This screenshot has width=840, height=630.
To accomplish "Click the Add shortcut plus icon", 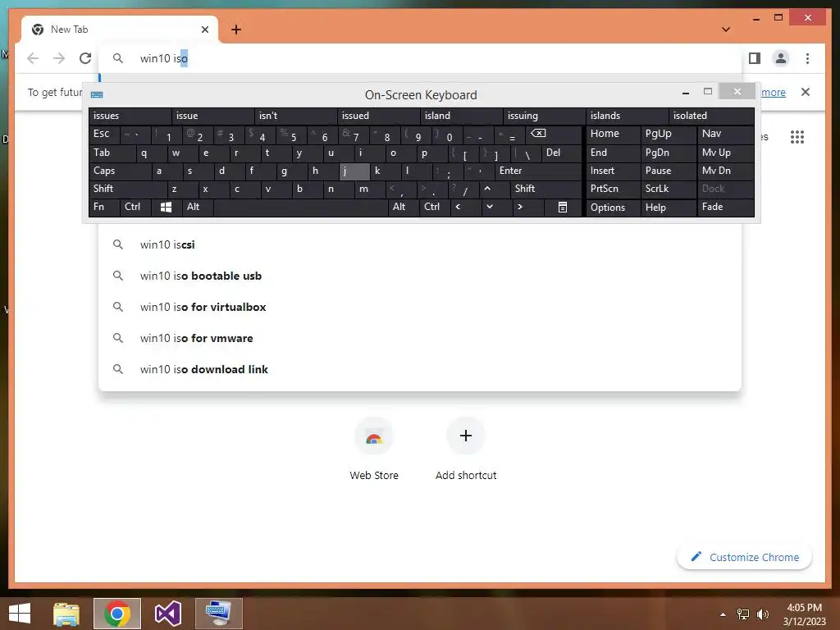I will tap(466, 436).
